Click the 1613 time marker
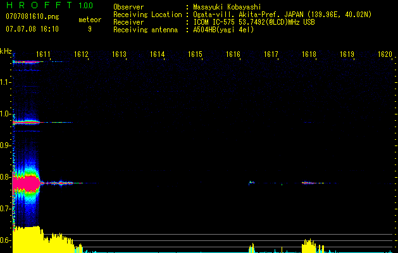The height and width of the screenshot is (253, 398). 119,54
